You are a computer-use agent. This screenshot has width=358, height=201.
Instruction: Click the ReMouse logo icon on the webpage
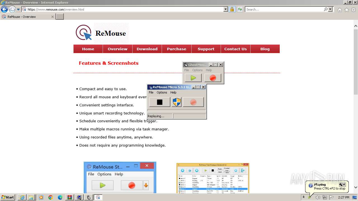click(x=84, y=33)
